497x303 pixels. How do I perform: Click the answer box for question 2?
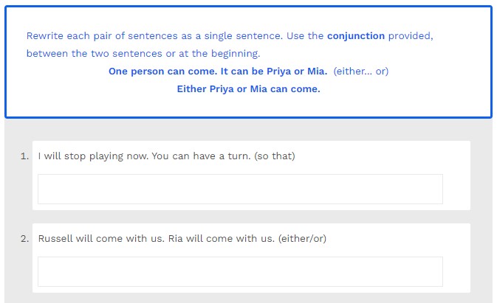click(240, 271)
